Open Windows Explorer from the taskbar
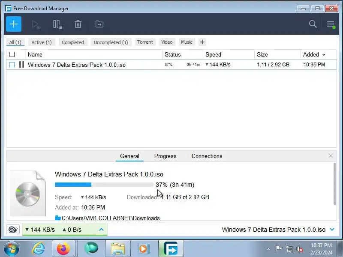This screenshot has width=343, height=257. coord(117,249)
